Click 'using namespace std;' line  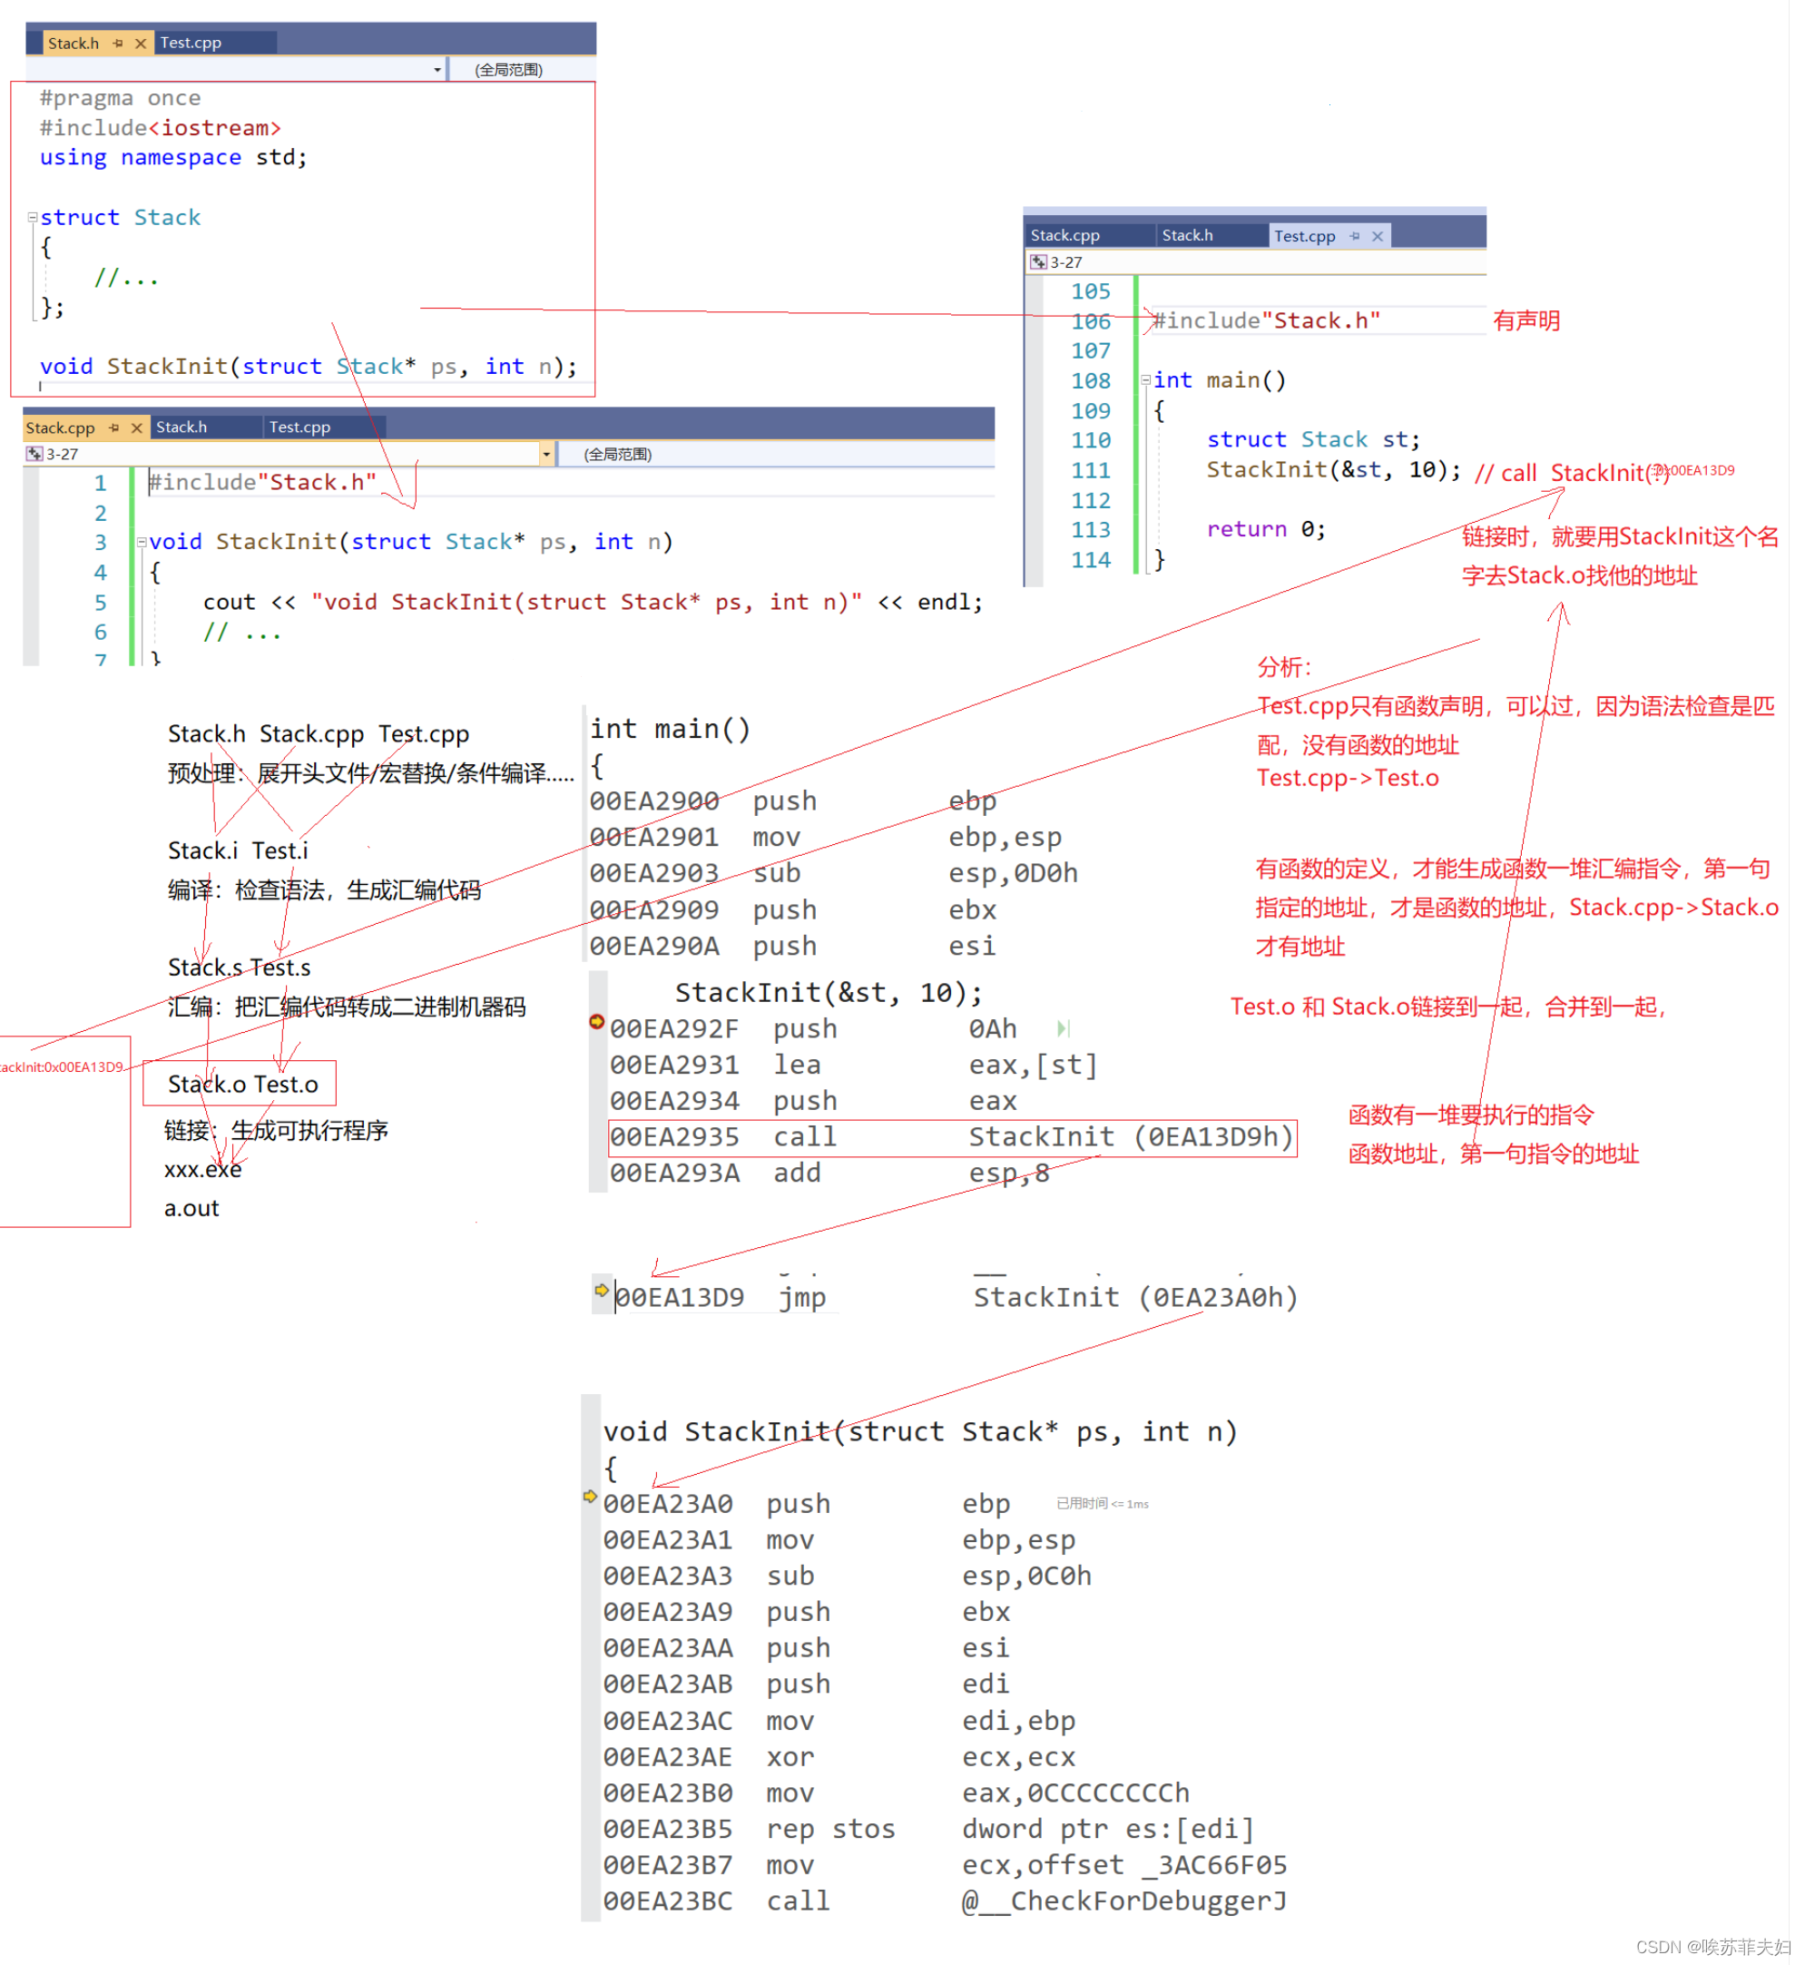173,157
